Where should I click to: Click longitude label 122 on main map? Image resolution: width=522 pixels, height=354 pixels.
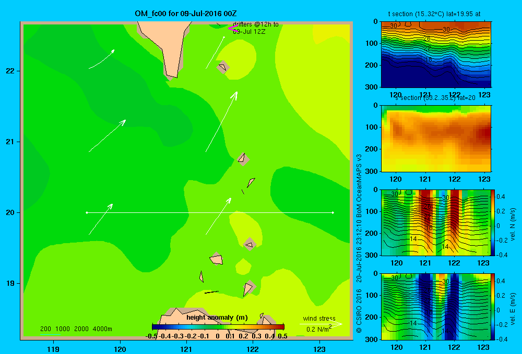[x=253, y=349]
